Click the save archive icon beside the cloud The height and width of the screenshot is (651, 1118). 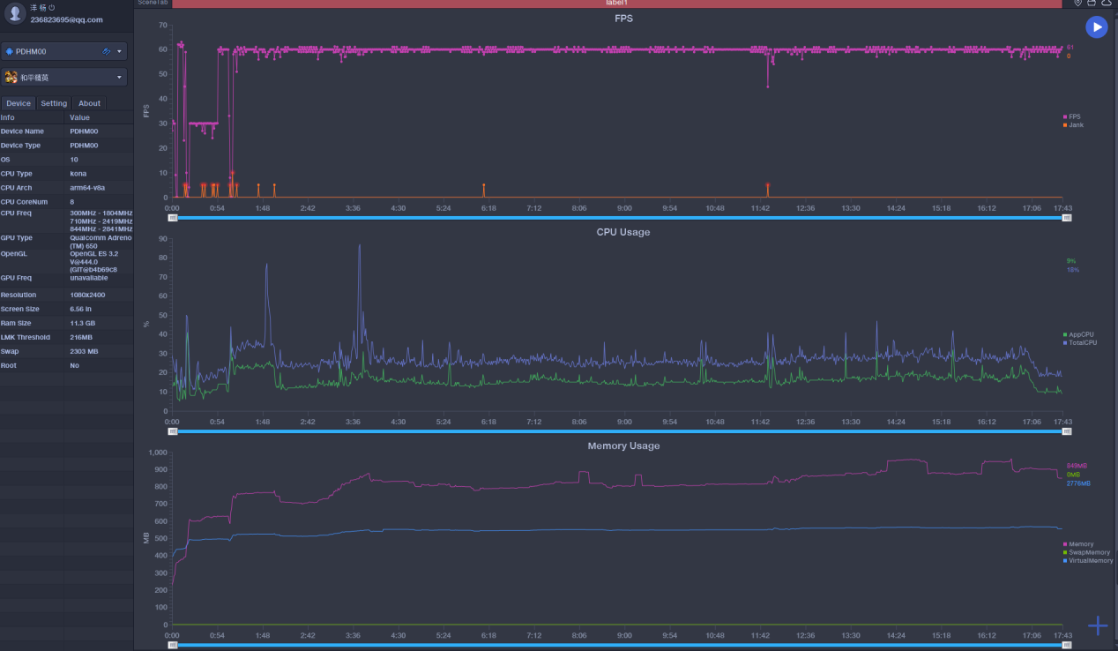(x=1092, y=3)
